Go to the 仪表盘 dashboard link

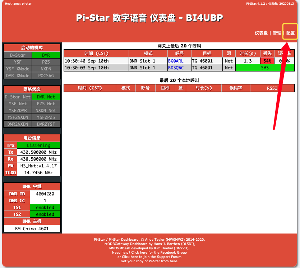(x=261, y=33)
